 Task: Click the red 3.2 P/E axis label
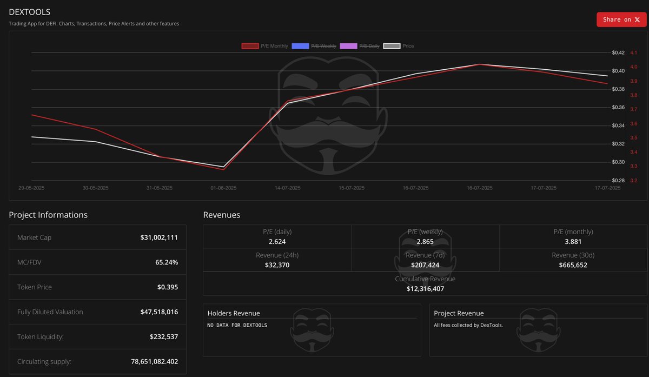coord(633,181)
